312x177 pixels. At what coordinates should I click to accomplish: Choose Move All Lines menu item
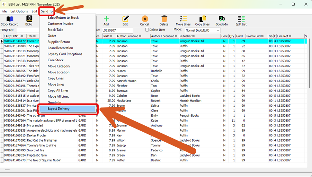(x=58, y=97)
